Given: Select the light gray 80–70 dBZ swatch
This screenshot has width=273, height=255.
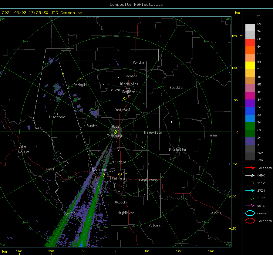Looking at the screenshot, I should click(x=250, y=28).
